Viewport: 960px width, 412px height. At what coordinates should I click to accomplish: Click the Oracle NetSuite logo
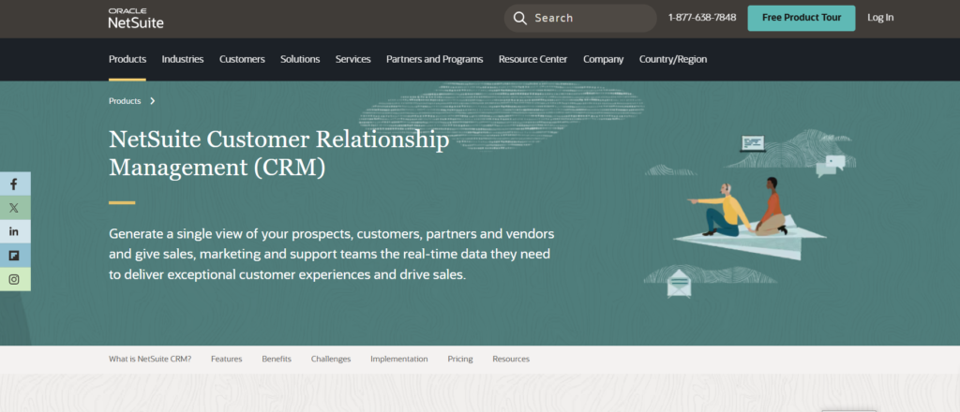[136, 19]
